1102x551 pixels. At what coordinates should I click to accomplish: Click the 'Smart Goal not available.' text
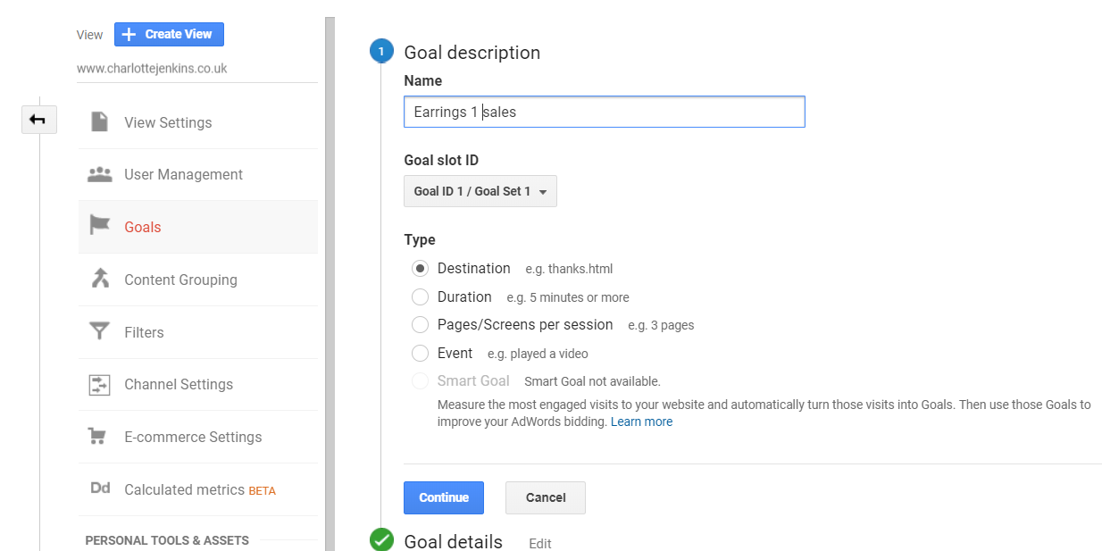[592, 381]
